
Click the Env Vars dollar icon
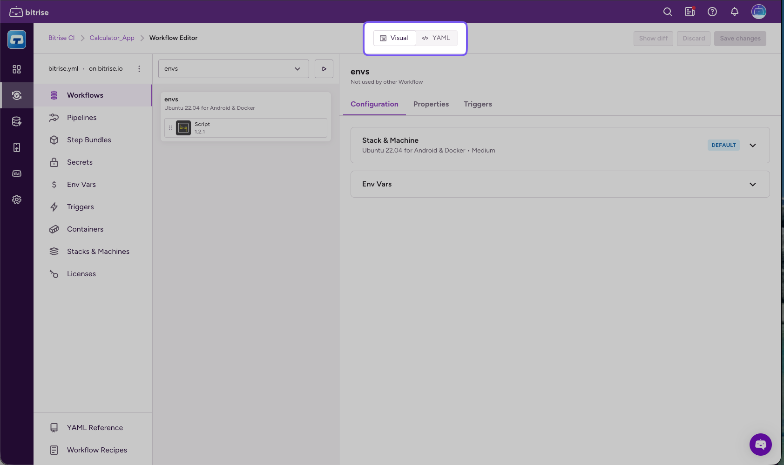[x=54, y=185]
